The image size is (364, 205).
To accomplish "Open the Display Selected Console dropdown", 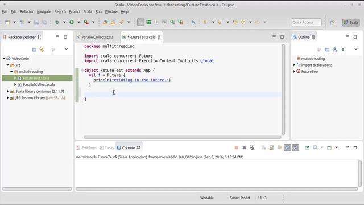I will (x=322, y=147).
